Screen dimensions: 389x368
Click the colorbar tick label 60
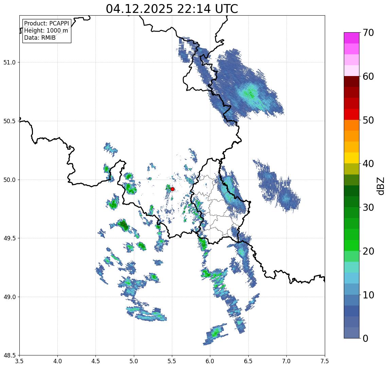click(368, 77)
